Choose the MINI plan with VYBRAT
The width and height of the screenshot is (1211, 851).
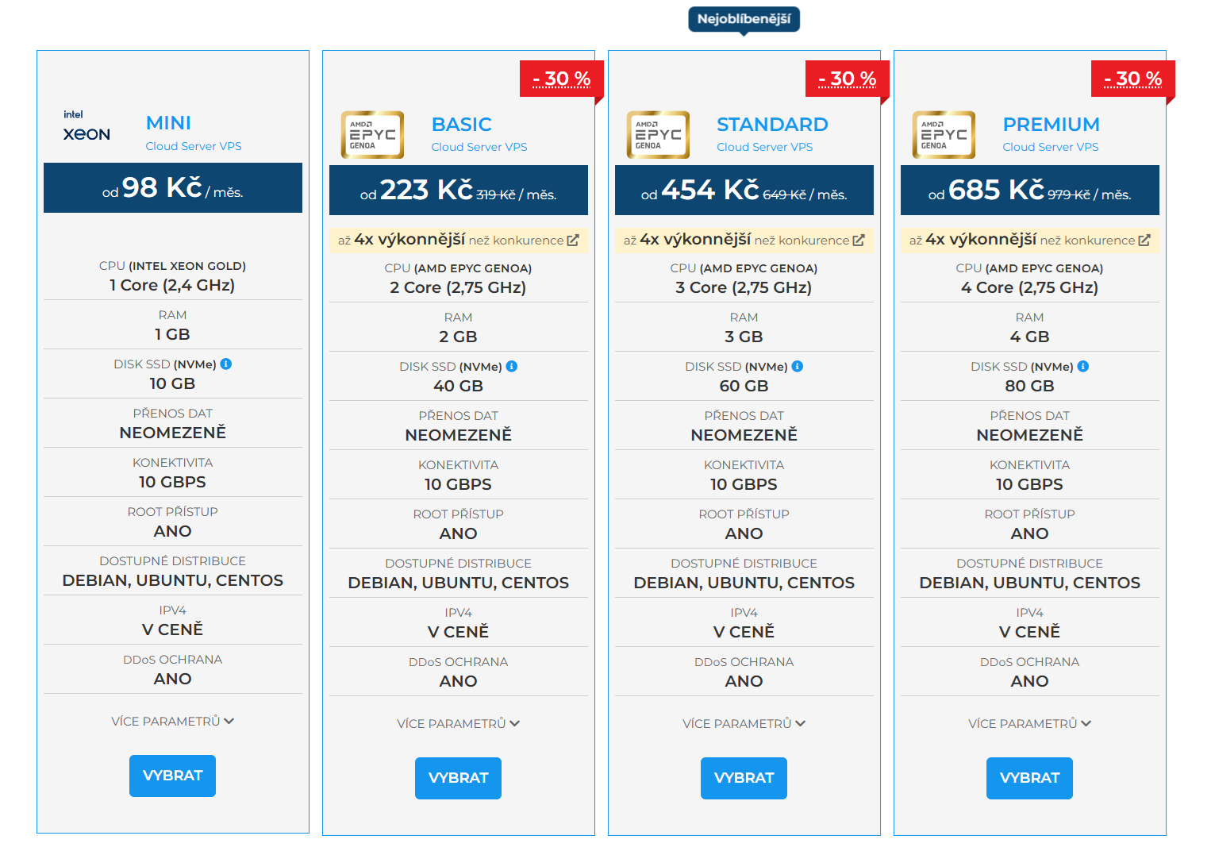(x=173, y=776)
